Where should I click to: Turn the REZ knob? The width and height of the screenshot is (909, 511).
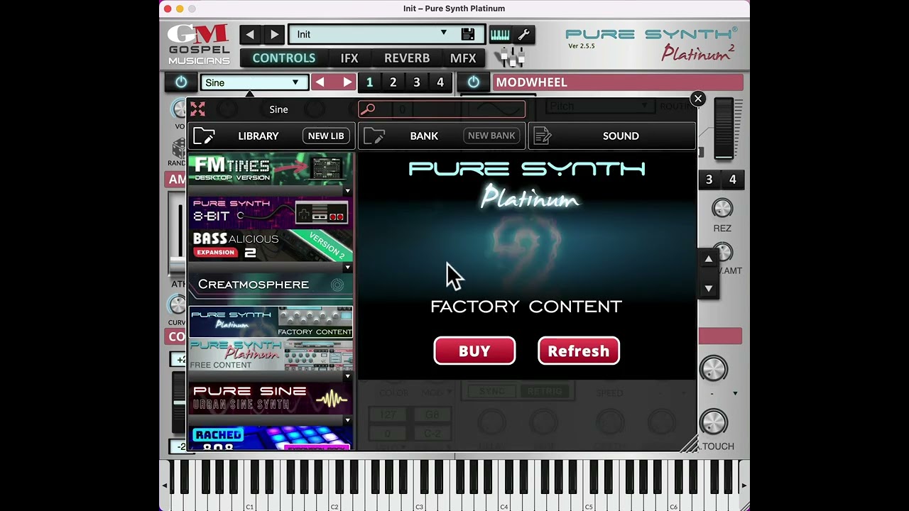click(x=722, y=208)
